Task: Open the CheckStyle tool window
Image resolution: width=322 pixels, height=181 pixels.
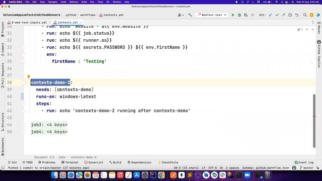Action: [x=168, y=162]
